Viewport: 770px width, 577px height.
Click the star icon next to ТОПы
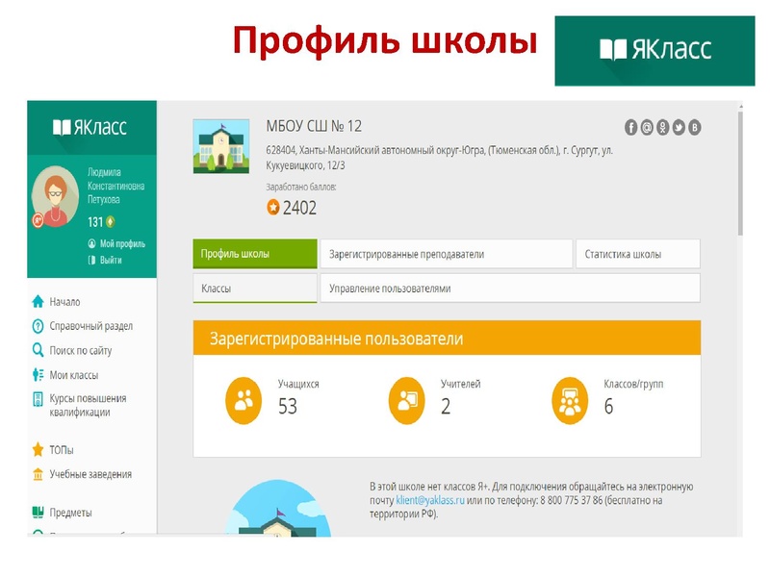tap(38, 450)
